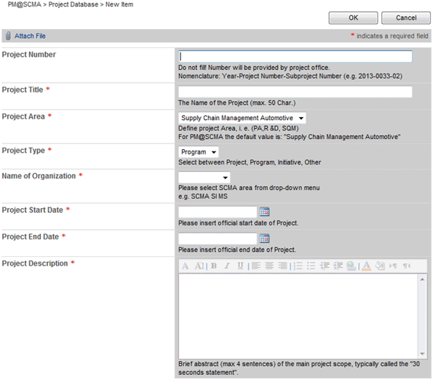
Task: Open Name of Organization dropdown
Action: click(204, 178)
